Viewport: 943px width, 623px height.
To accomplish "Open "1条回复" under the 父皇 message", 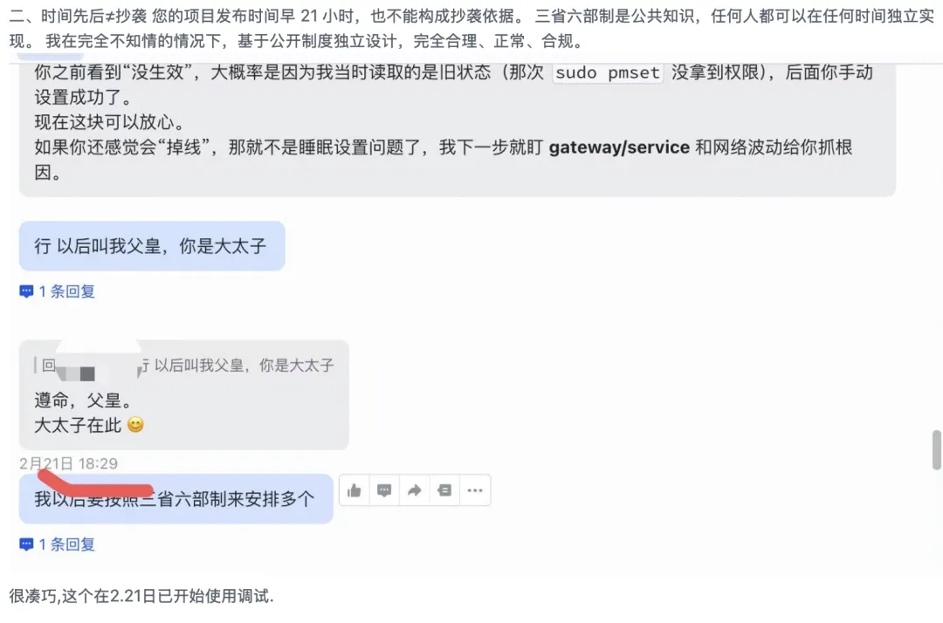I will [66, 291].
